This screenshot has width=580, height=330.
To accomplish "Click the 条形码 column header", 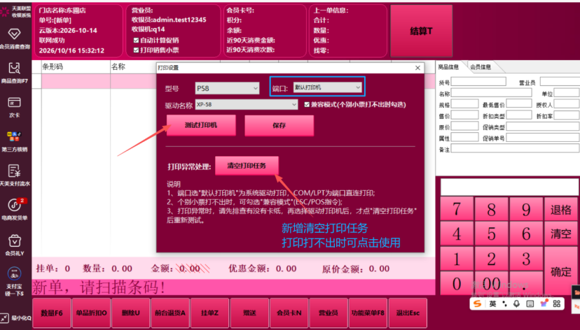I will (76, 67).
